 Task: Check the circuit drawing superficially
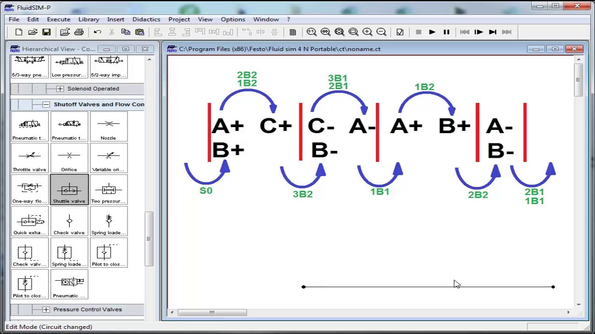pos(400,32)
